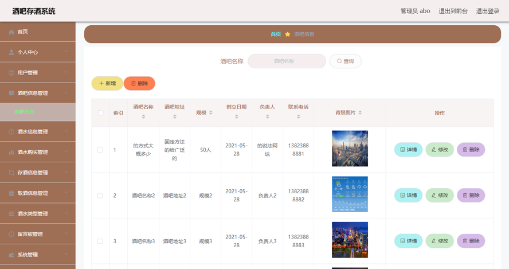Click the bar chart icon beside 酒水购买管理
509x269 pixels.
[x=11, y=153]
